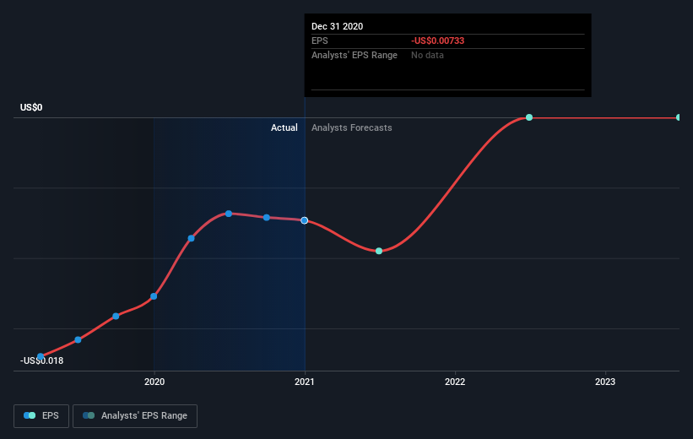Click the Q1 2020 EPS data point
Image resolution: width=693 pixels, height=439 pixels.
point(191,238)
